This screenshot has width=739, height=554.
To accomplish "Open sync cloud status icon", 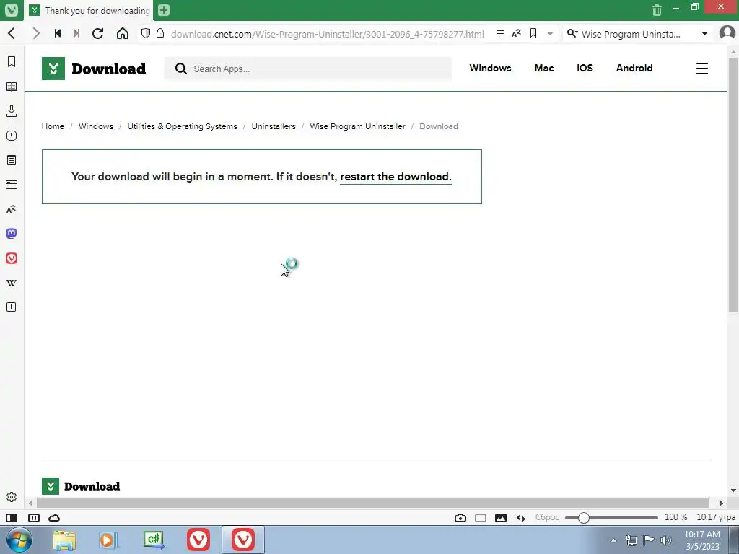I will [54, 518].
